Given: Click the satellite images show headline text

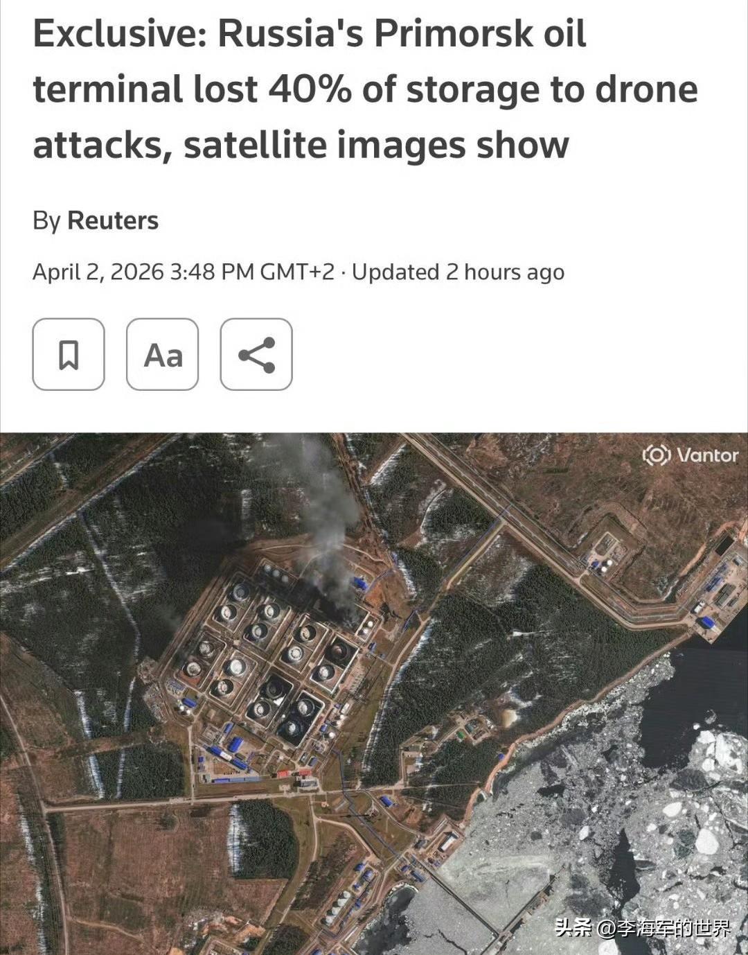Looking at the screenshot, I should (x=376, y=146).
